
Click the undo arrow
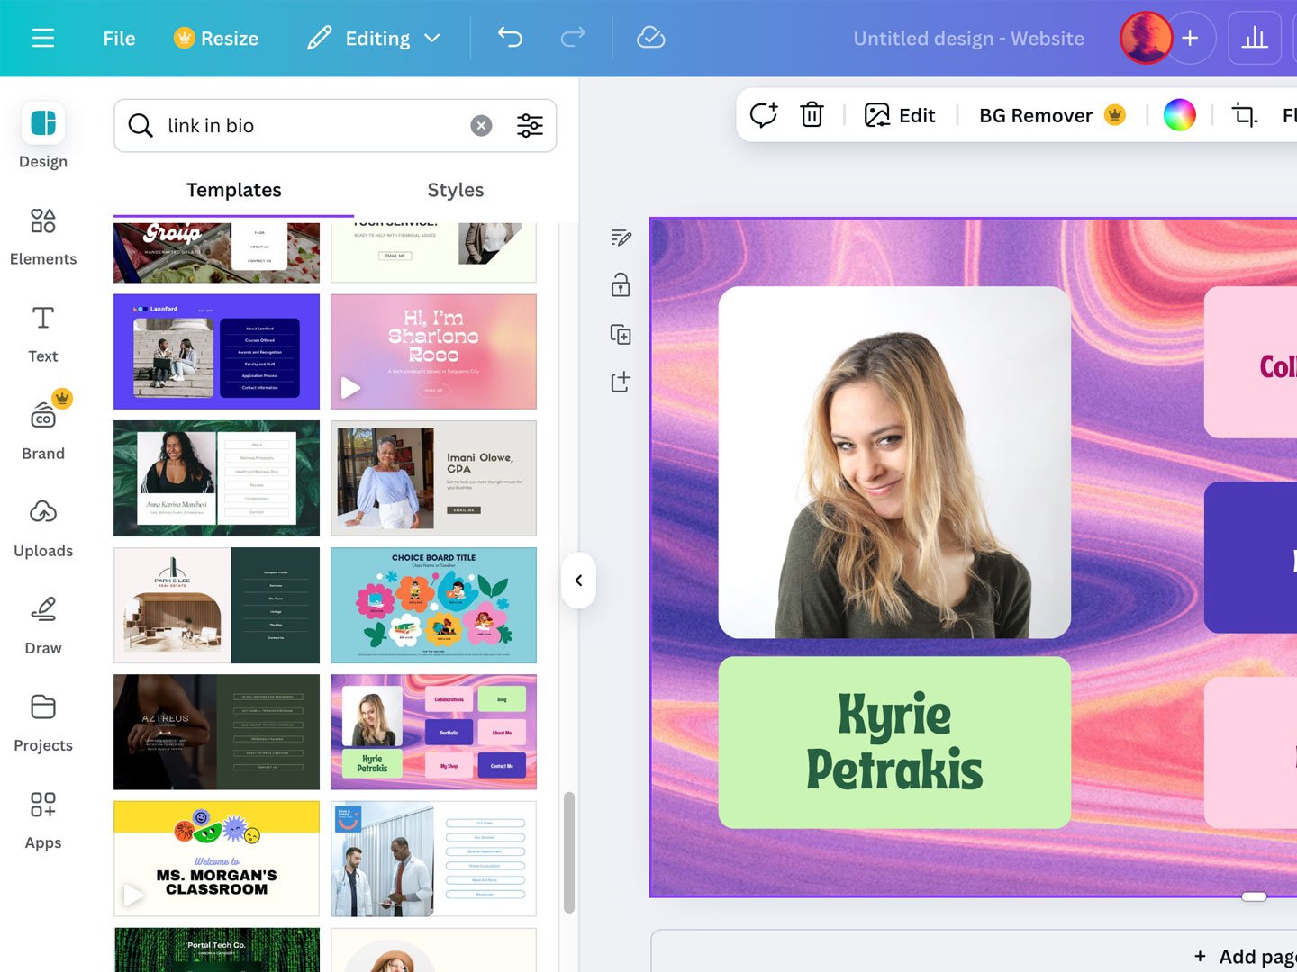pos(510,38)
